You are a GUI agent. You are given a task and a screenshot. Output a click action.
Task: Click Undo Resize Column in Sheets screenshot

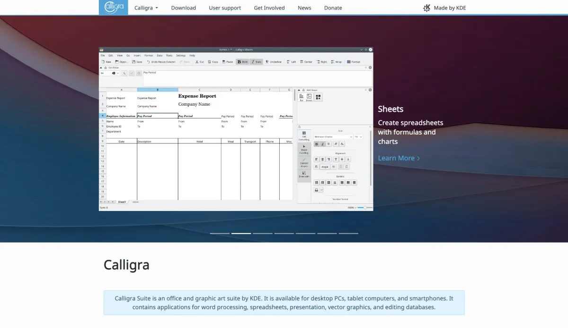point(161,62)
